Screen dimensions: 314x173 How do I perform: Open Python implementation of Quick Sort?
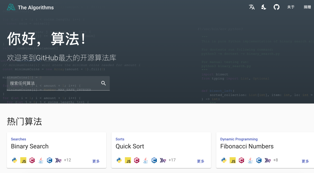point(119,160)
